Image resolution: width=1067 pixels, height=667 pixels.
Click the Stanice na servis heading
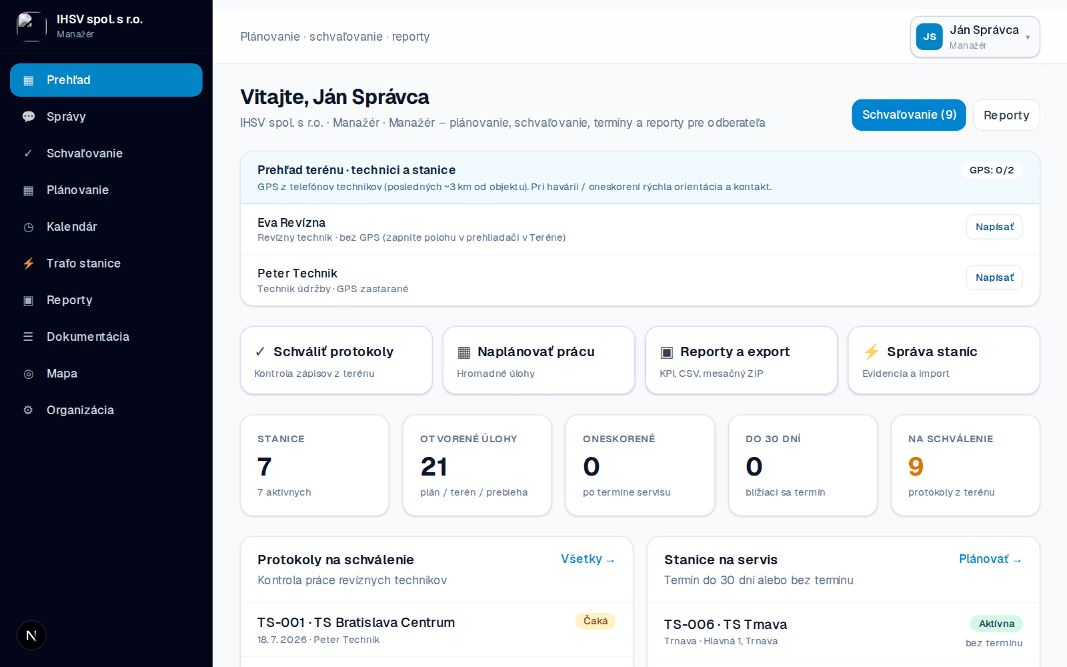click(x=721, y=560)
